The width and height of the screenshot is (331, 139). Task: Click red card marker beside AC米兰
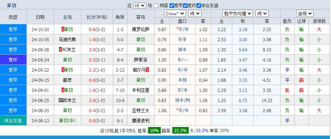60,50
